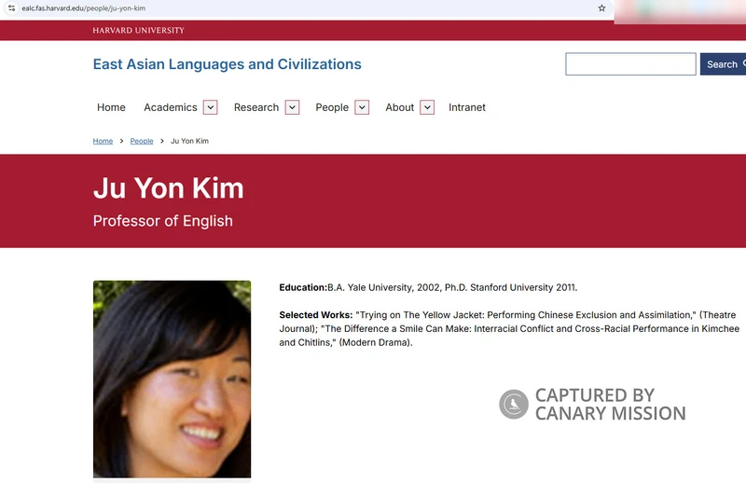The height and width of the screenshot is (483, 746).
Task: Expand the Academics dropdown chevron
Action: [x=211, y=107]
